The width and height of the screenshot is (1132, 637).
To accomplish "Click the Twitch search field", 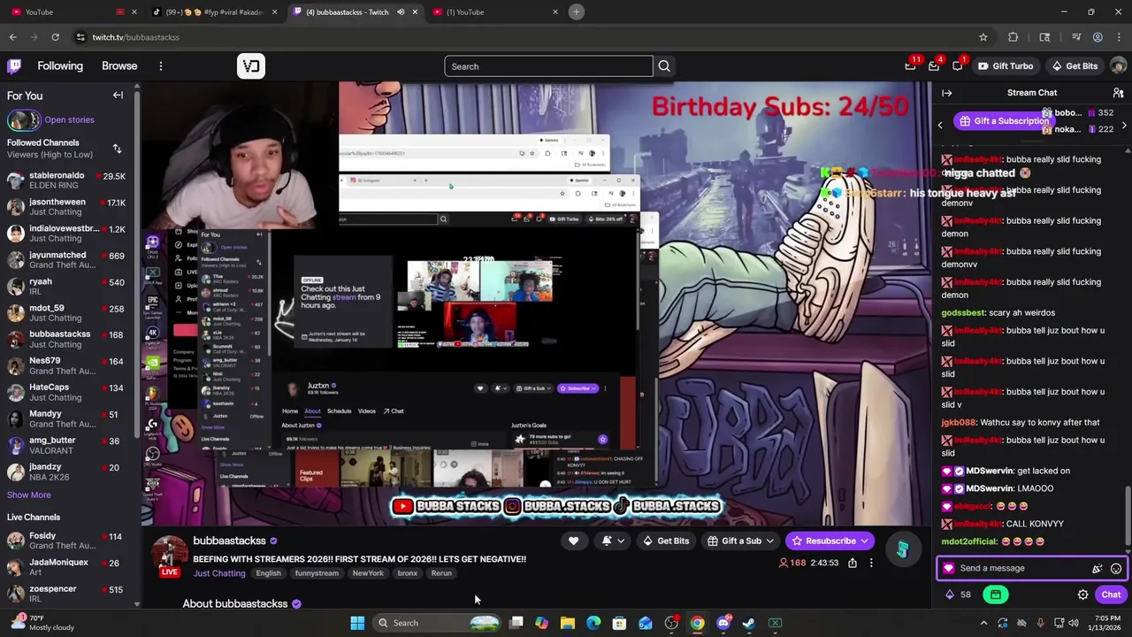I will (x=548, y=66).
